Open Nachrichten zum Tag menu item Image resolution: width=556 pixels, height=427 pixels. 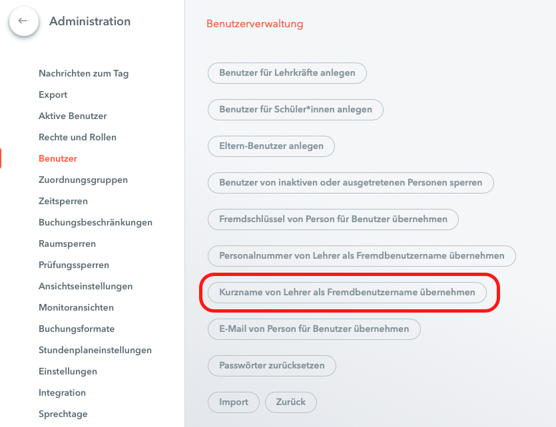click(84, 73)
